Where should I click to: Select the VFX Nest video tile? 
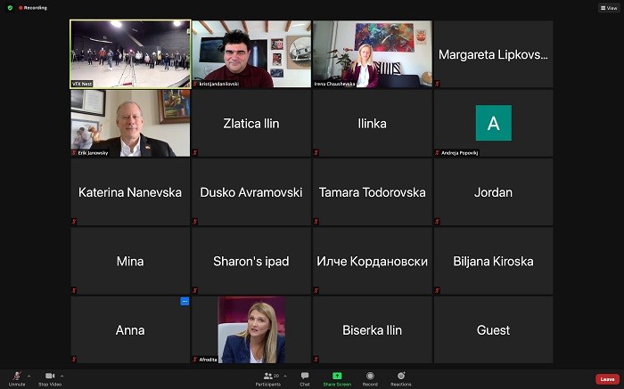[130, 54]
